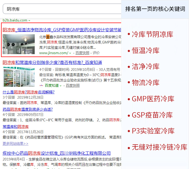Viewport: 189px width, 169px height.
Task: Click keyword 无缝对接冷链冷库
Action: click(x=160, y=147)
